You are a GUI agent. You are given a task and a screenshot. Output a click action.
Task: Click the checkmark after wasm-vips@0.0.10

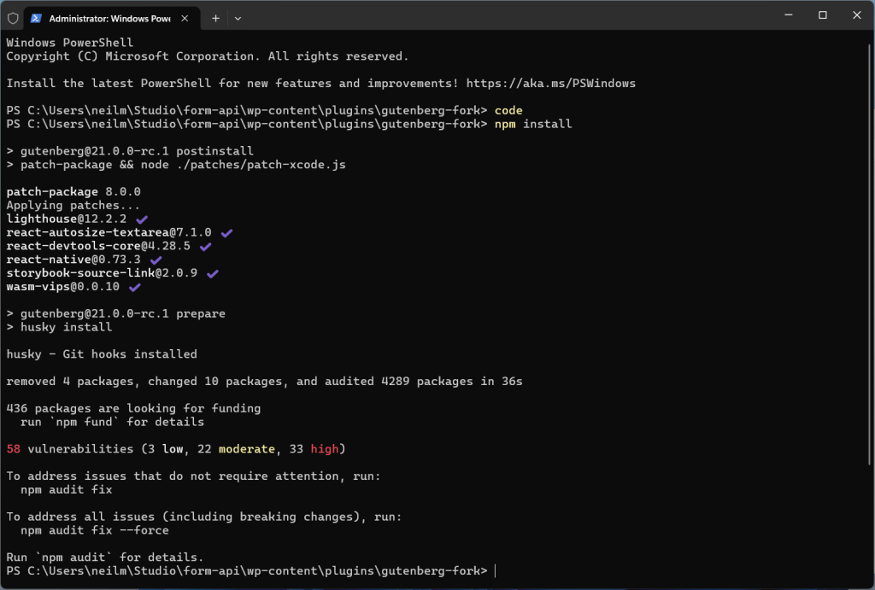click(x=134, y=287)
